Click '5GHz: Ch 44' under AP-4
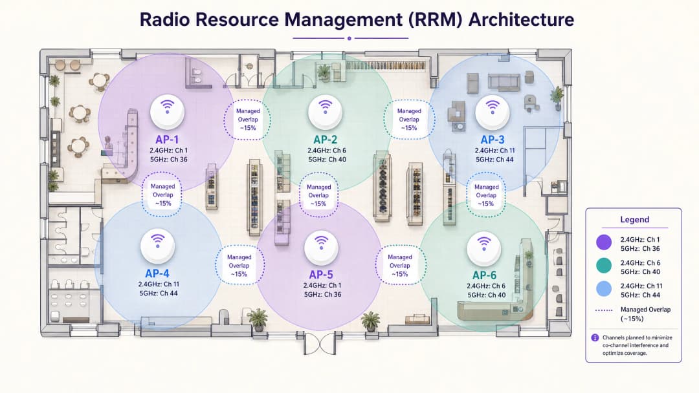This screenshot has width=699, height=393. pos(159,293)
